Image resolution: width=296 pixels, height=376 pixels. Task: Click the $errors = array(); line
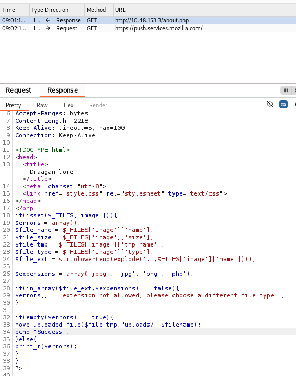(x=47, y=223)
